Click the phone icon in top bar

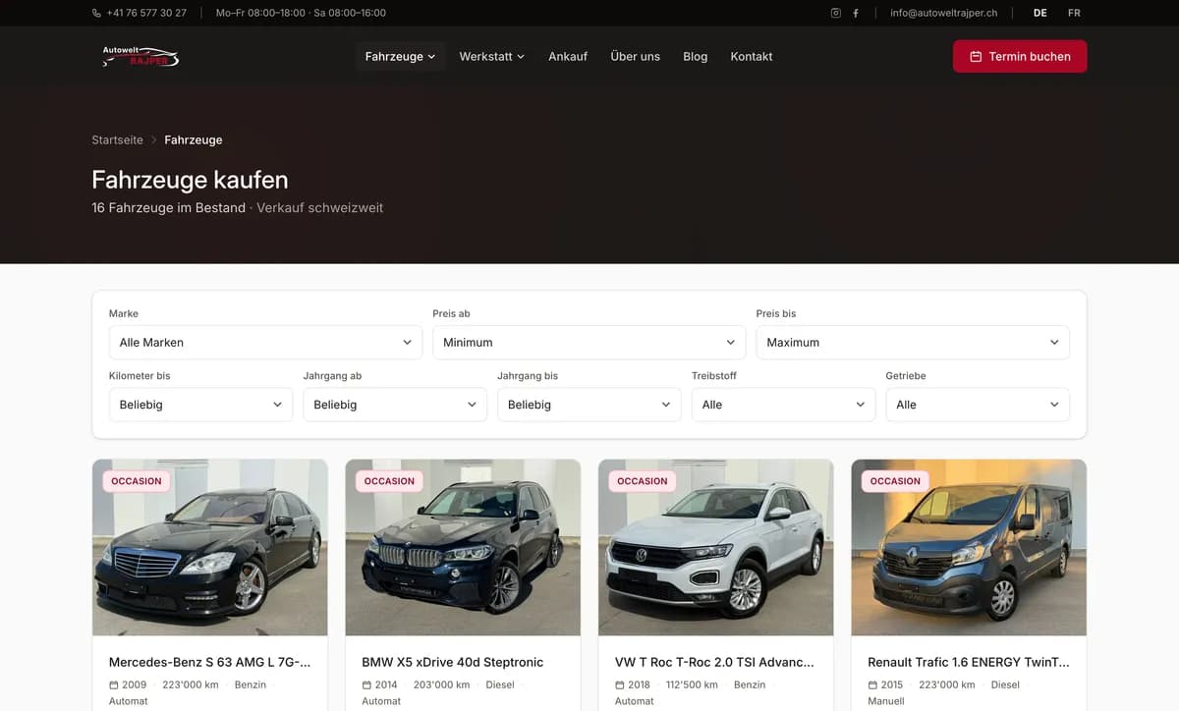pos(96,13)
